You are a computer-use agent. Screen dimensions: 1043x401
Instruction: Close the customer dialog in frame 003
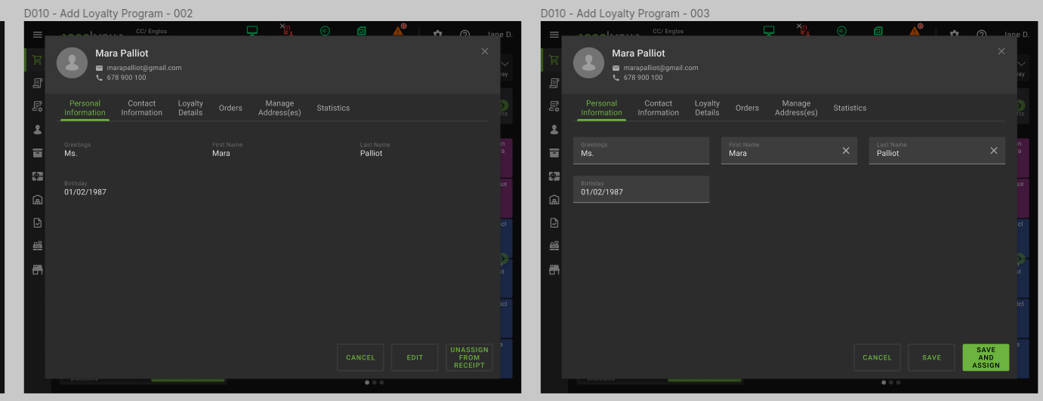1001,51
